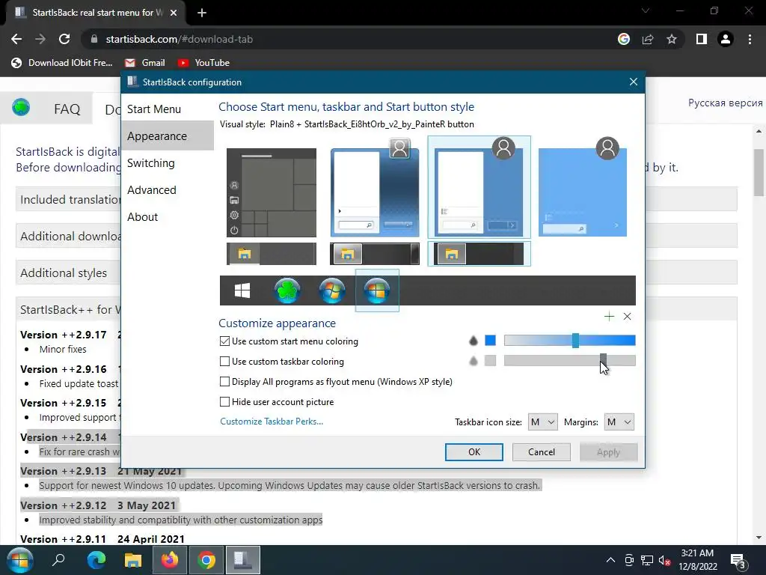Open Start Menu settings section
The width and height of the screenshot is (766, 575).
[x=167, y=109]
